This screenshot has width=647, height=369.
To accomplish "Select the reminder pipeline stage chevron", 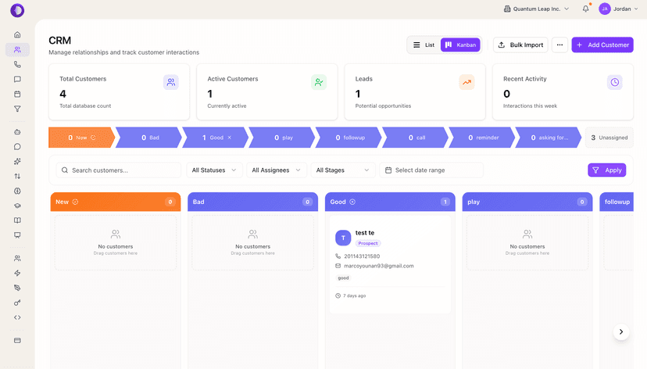I will (483, 138).
